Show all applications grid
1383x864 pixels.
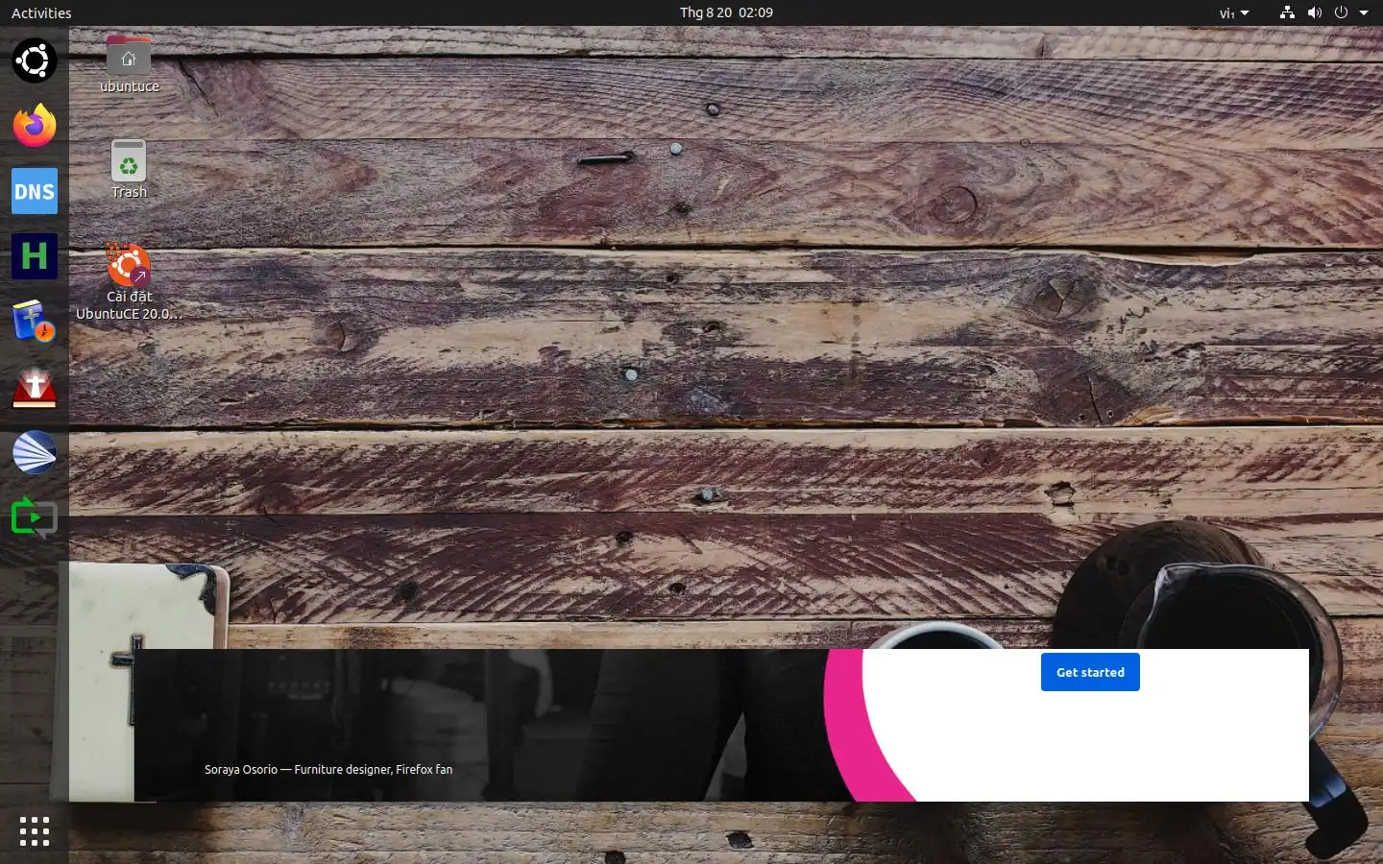point(35,831)
